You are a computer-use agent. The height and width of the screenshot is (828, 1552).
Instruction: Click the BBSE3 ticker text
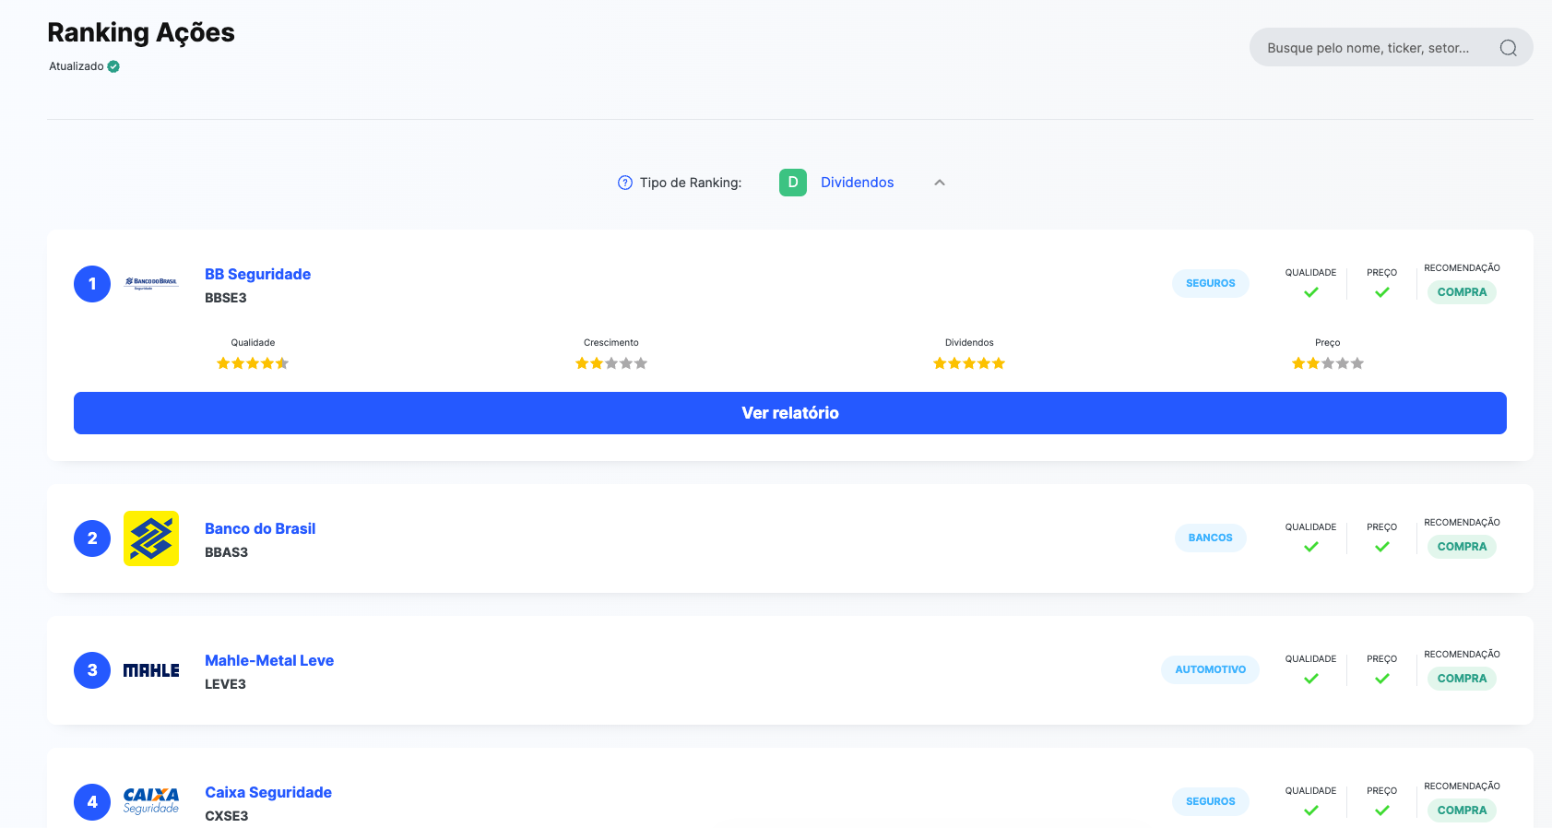tap(226, 298)
